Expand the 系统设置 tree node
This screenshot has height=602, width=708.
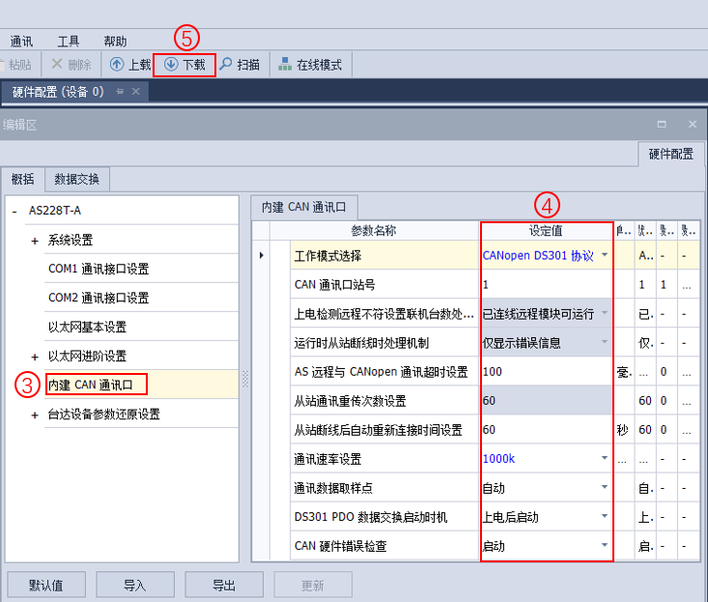(35, 241)
